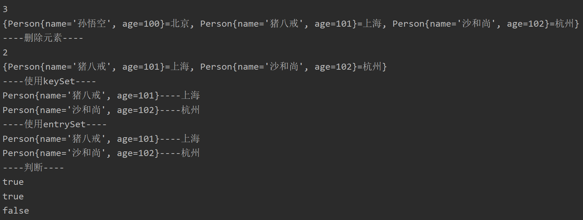Click the 沙和尚 line under the keySet header
The height and width of the screenshot is (220, 583).
click(101, 110)
